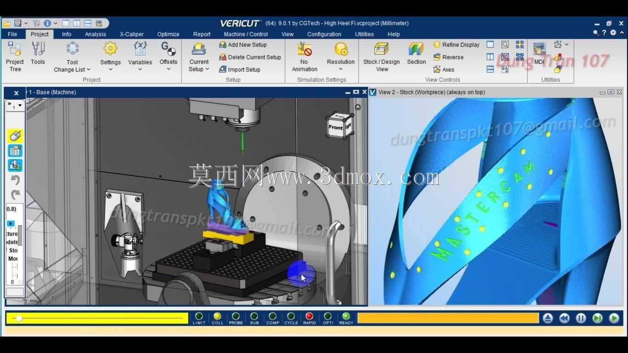Open the Tools manager
Screen dimensions: 628x353
click(38, 53)
